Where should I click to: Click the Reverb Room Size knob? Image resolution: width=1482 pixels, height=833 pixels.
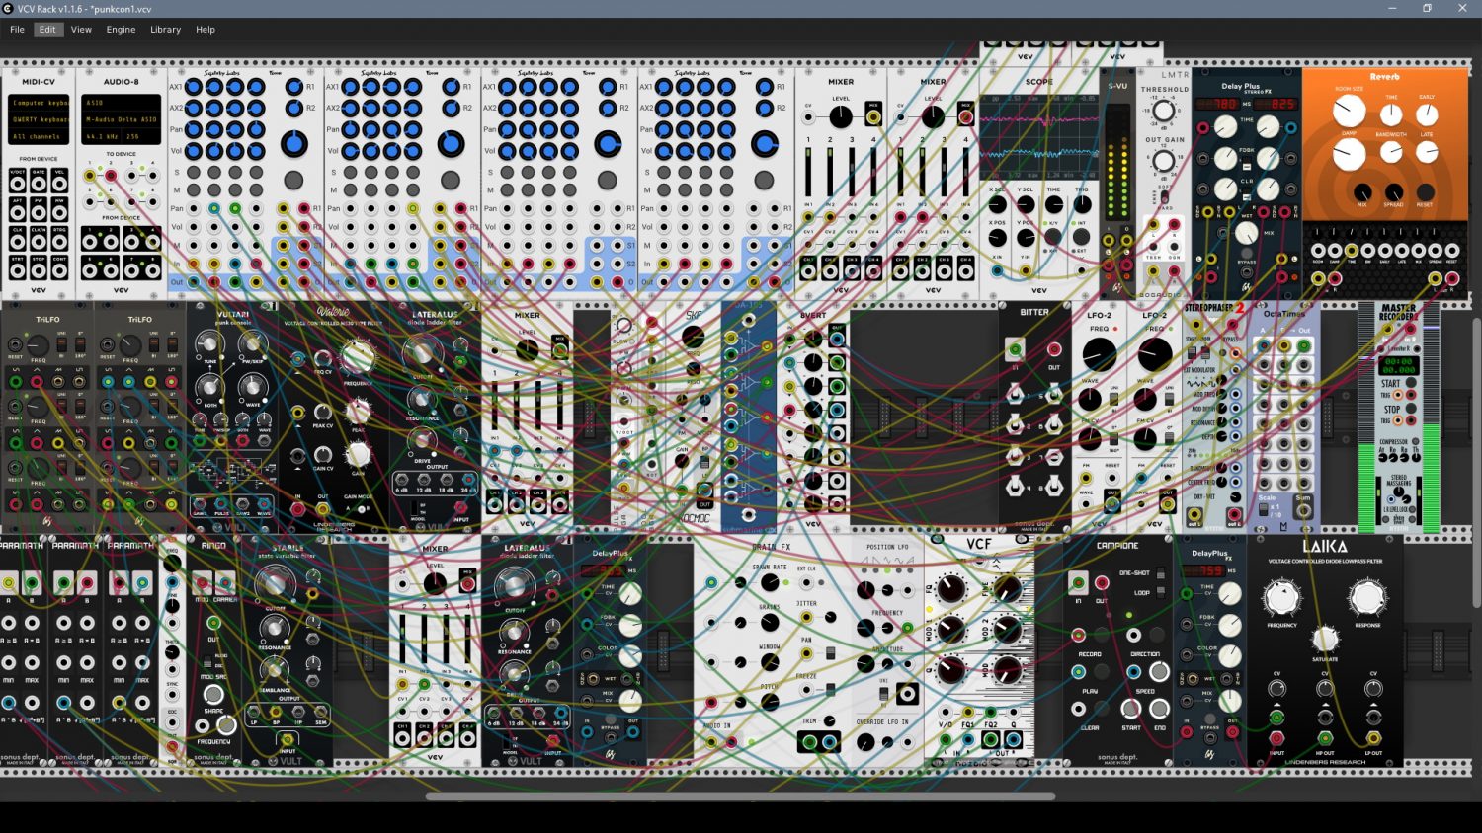(1349, 111)
